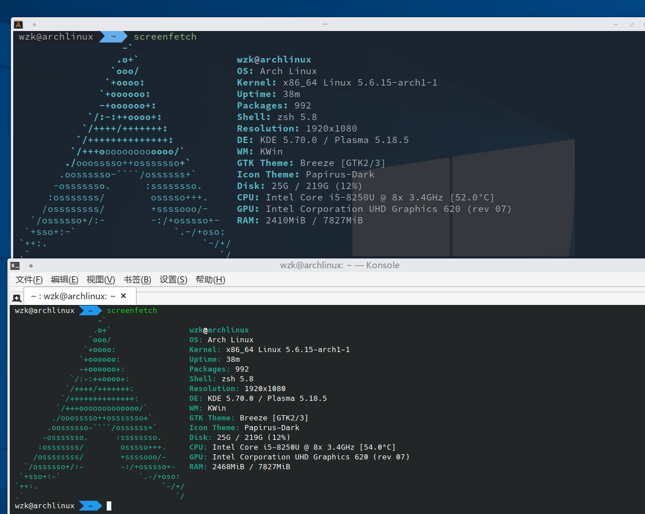This screenshot has height=514, width=645.
Task: Click "Packages: 992" in the Konsole window
Action: [219, 369]
